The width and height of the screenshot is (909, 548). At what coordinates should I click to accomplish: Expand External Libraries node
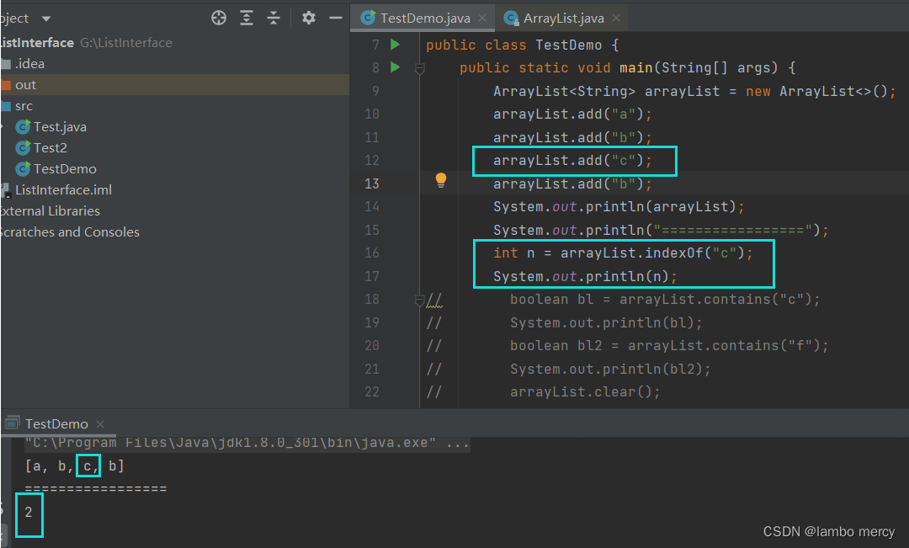[50, 210]
